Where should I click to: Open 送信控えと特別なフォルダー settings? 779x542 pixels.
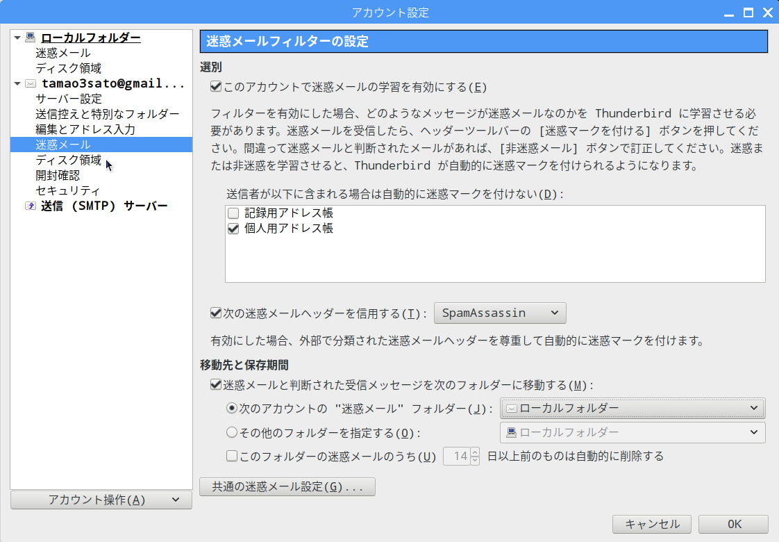click(x=108, y=114)
